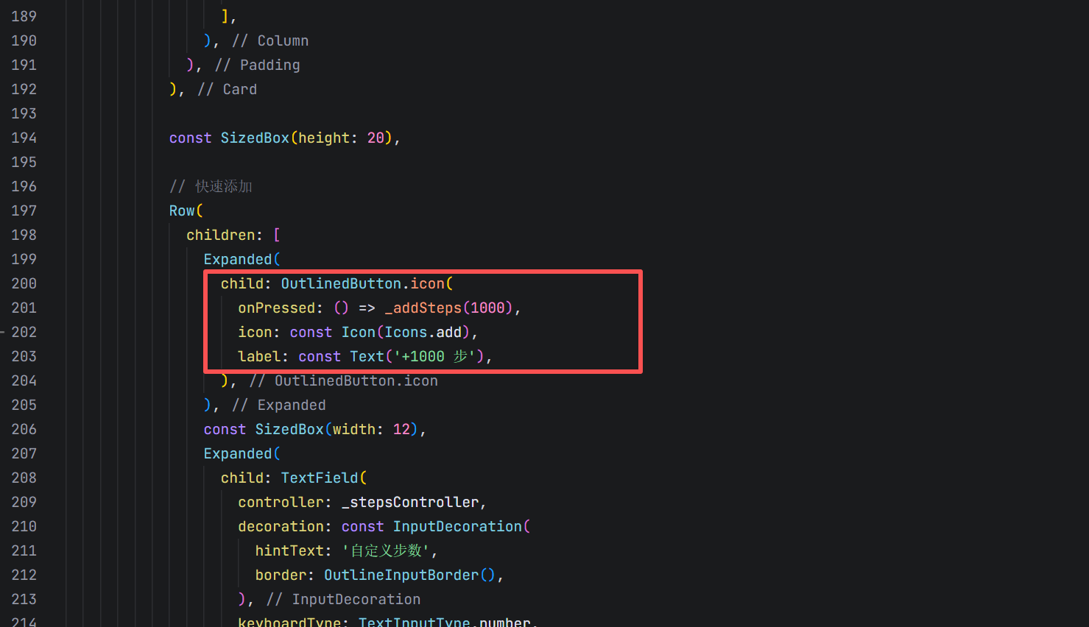Click 'InputDecoration(' on line 210
Screen dimensions: 1089x627
click(x=462, y=526)
